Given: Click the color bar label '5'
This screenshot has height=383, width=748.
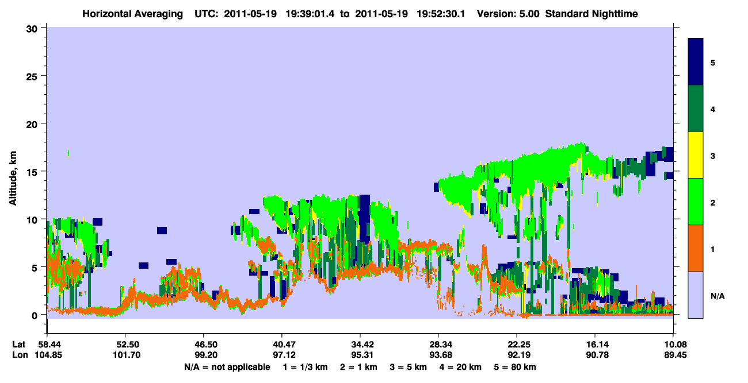Looking at the screenshot, I should [x=713, y=62].
